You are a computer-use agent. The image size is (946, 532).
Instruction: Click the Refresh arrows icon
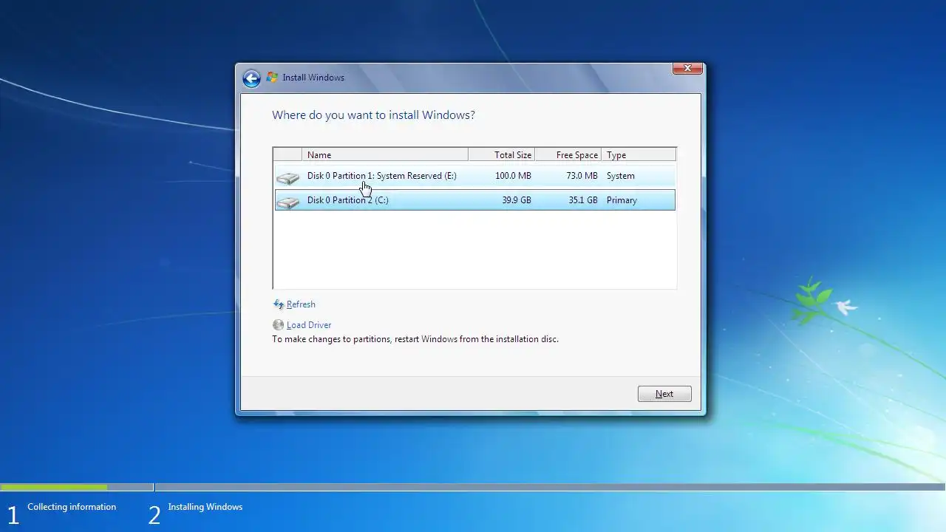279,304
